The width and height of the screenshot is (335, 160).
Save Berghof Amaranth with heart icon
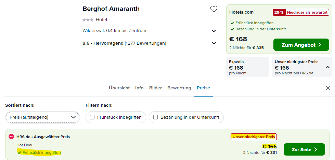tap(214, 9)
